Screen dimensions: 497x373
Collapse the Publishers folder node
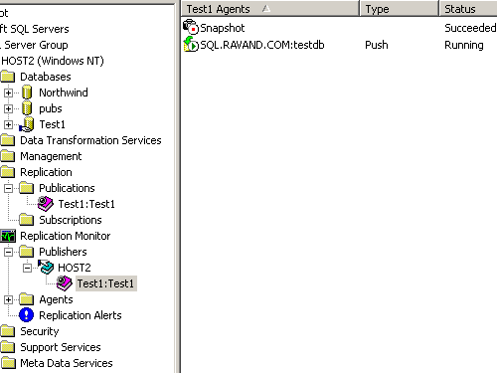8,252
